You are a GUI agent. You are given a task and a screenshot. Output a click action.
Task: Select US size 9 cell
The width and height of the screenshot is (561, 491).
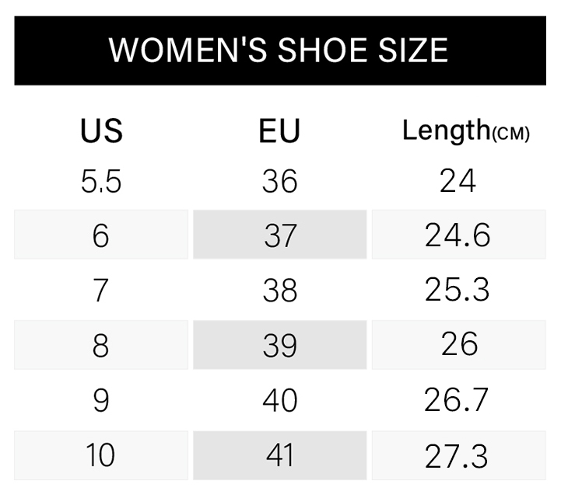coord(101,400)
